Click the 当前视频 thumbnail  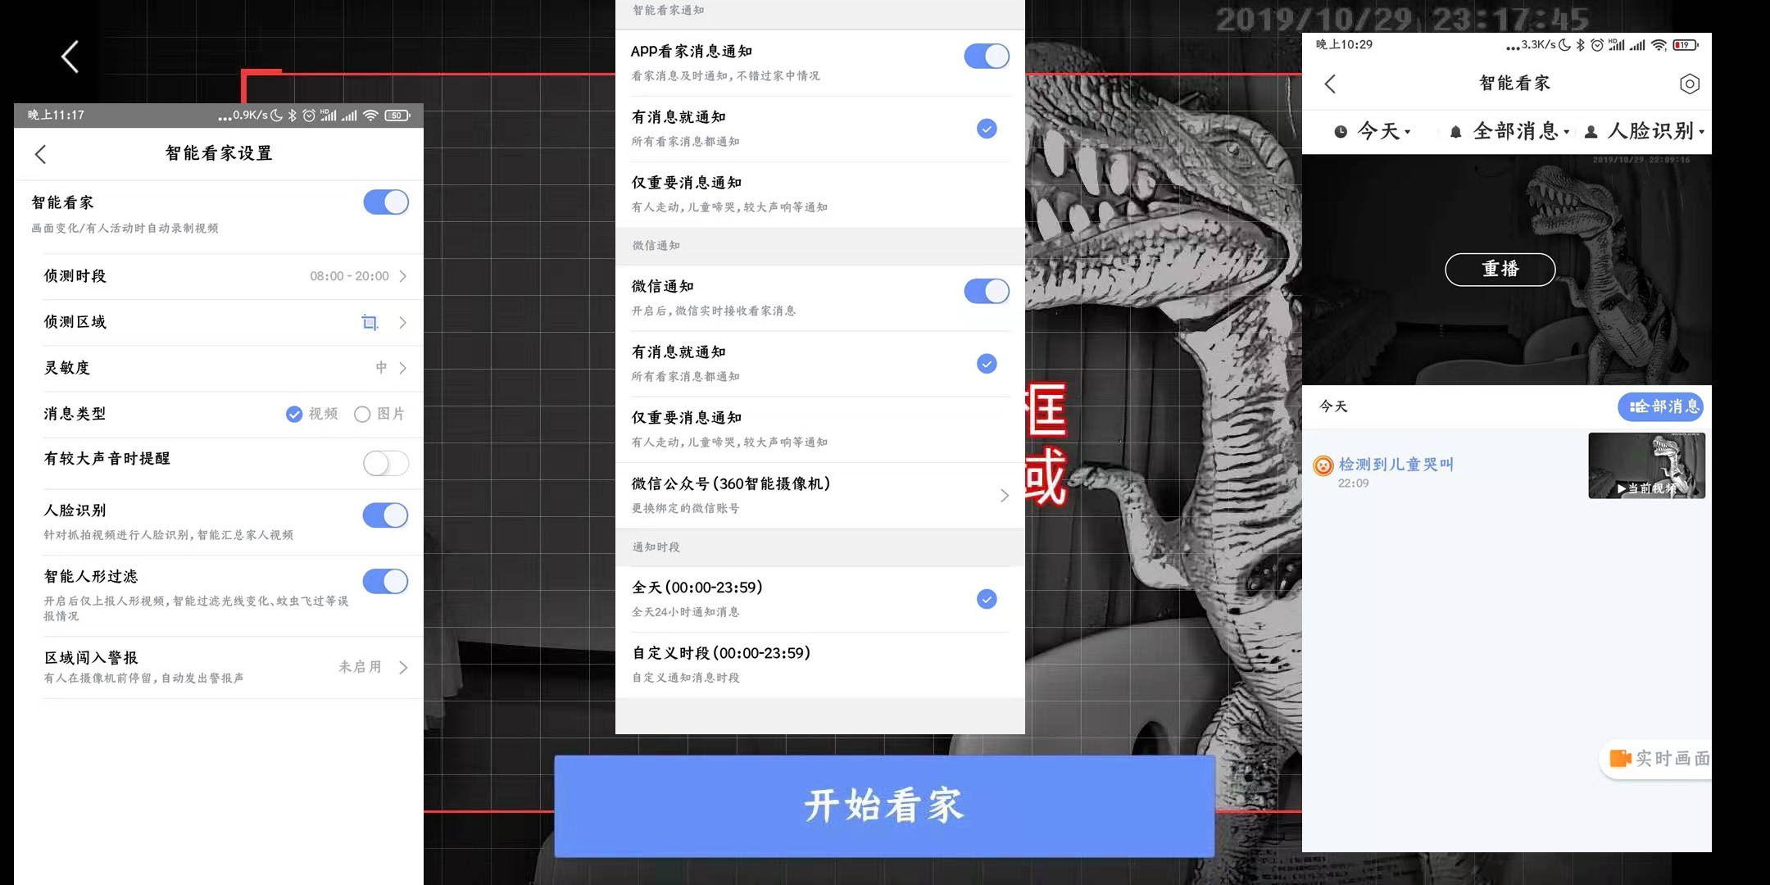click(1646, 465)
